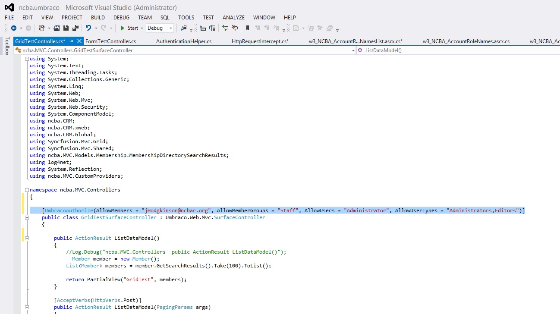Open the WINDOW menu
The height and width of the screenshot is (314, 560).
click(264, 18)
